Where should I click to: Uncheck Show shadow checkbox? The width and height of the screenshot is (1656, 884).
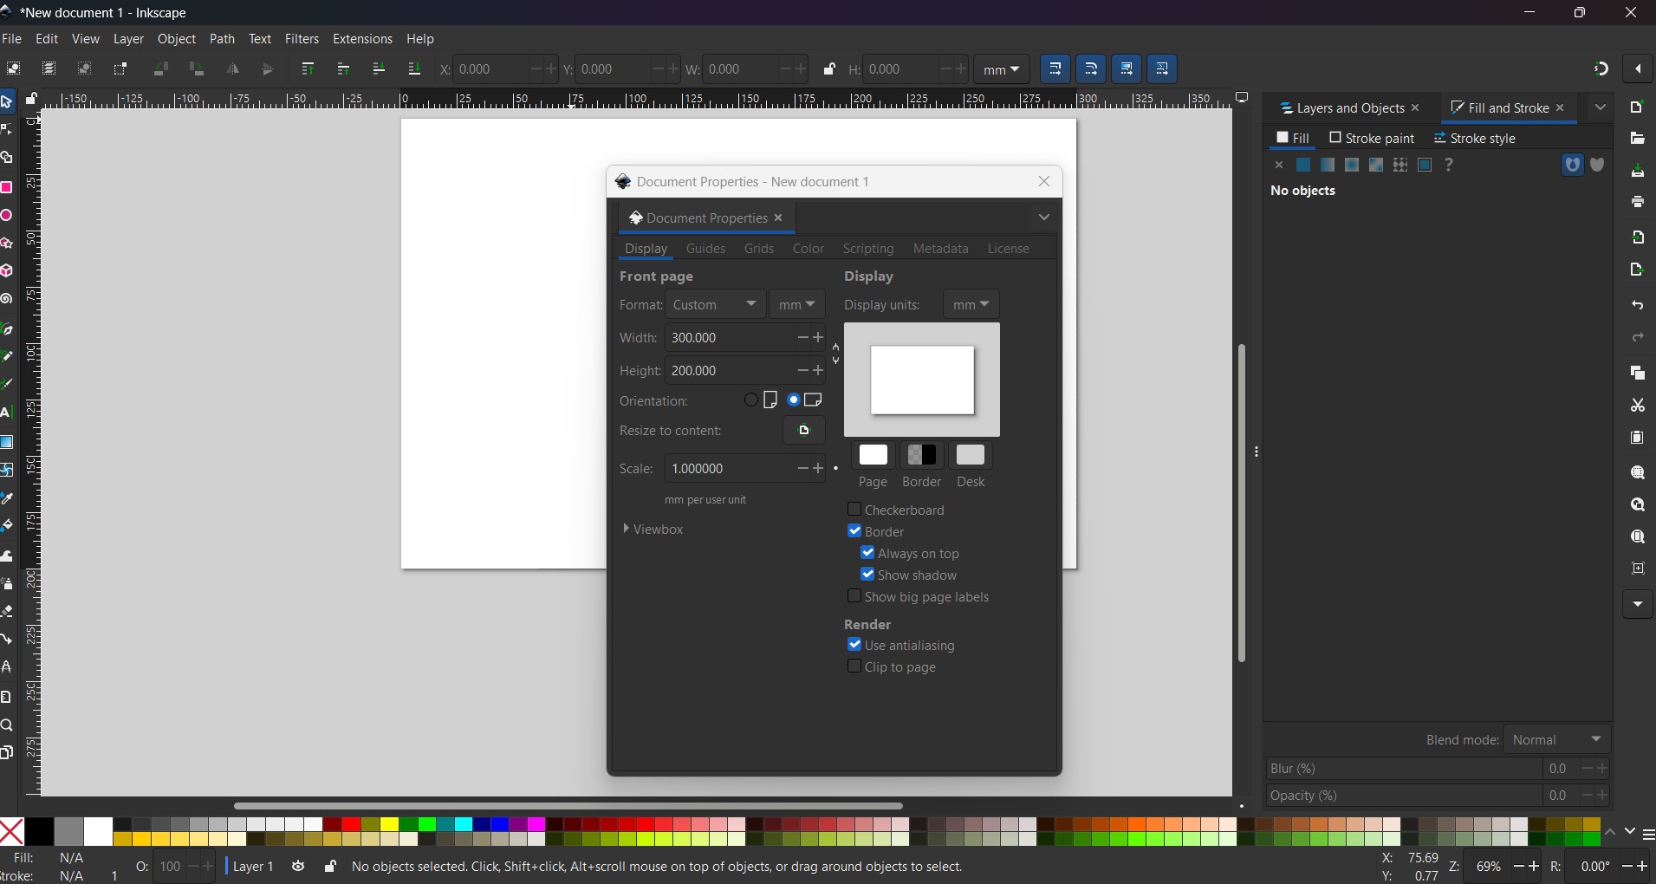point(867,575)
